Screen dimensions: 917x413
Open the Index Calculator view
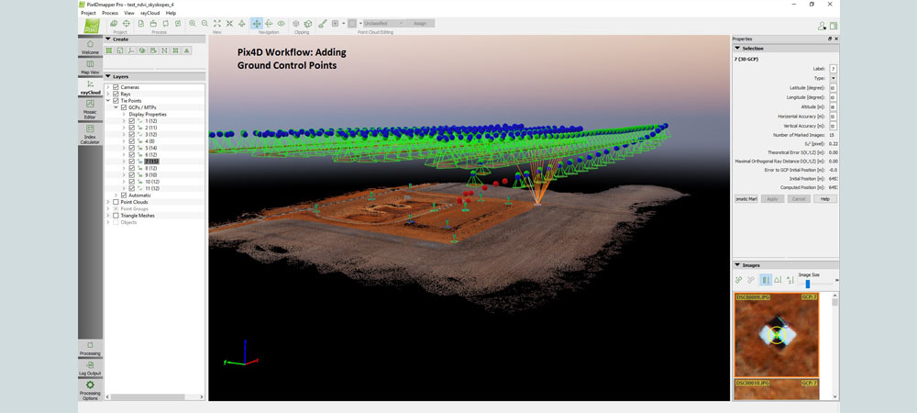point(90,134)
